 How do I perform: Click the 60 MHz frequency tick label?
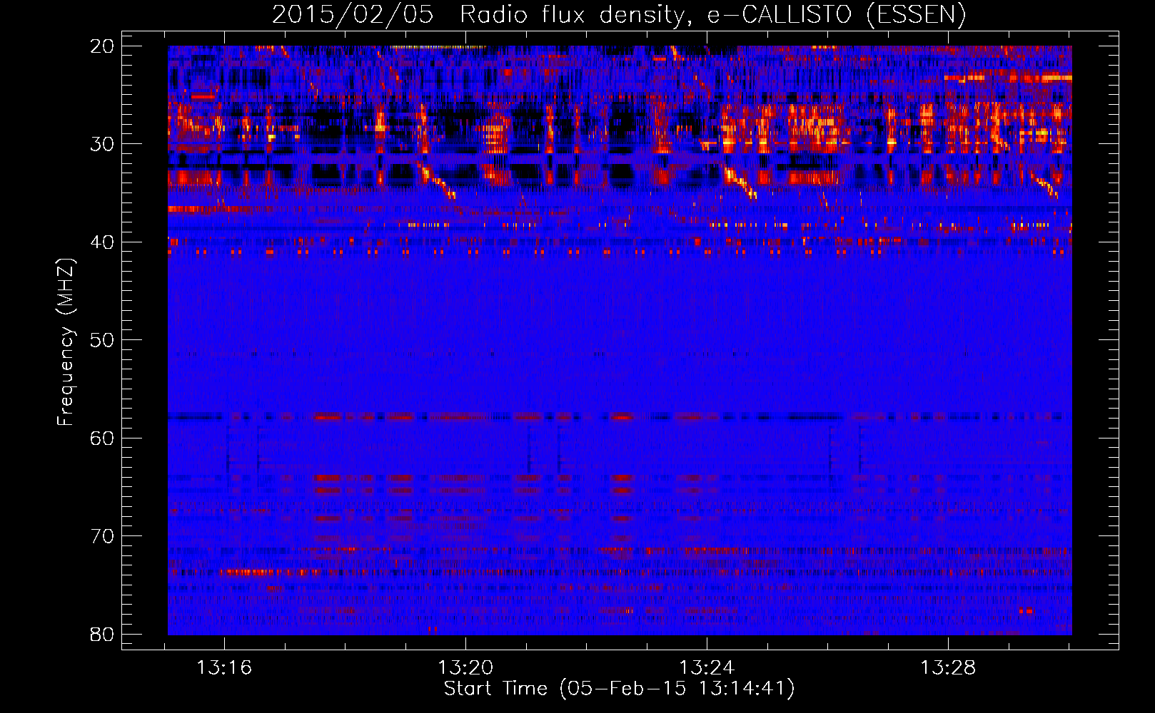point(103,438)
